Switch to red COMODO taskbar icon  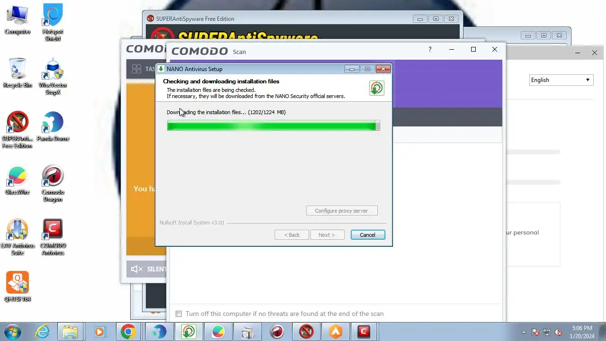coord(364,332)
